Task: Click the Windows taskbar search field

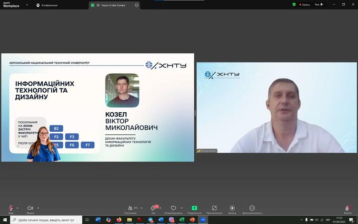Action: 46,219
